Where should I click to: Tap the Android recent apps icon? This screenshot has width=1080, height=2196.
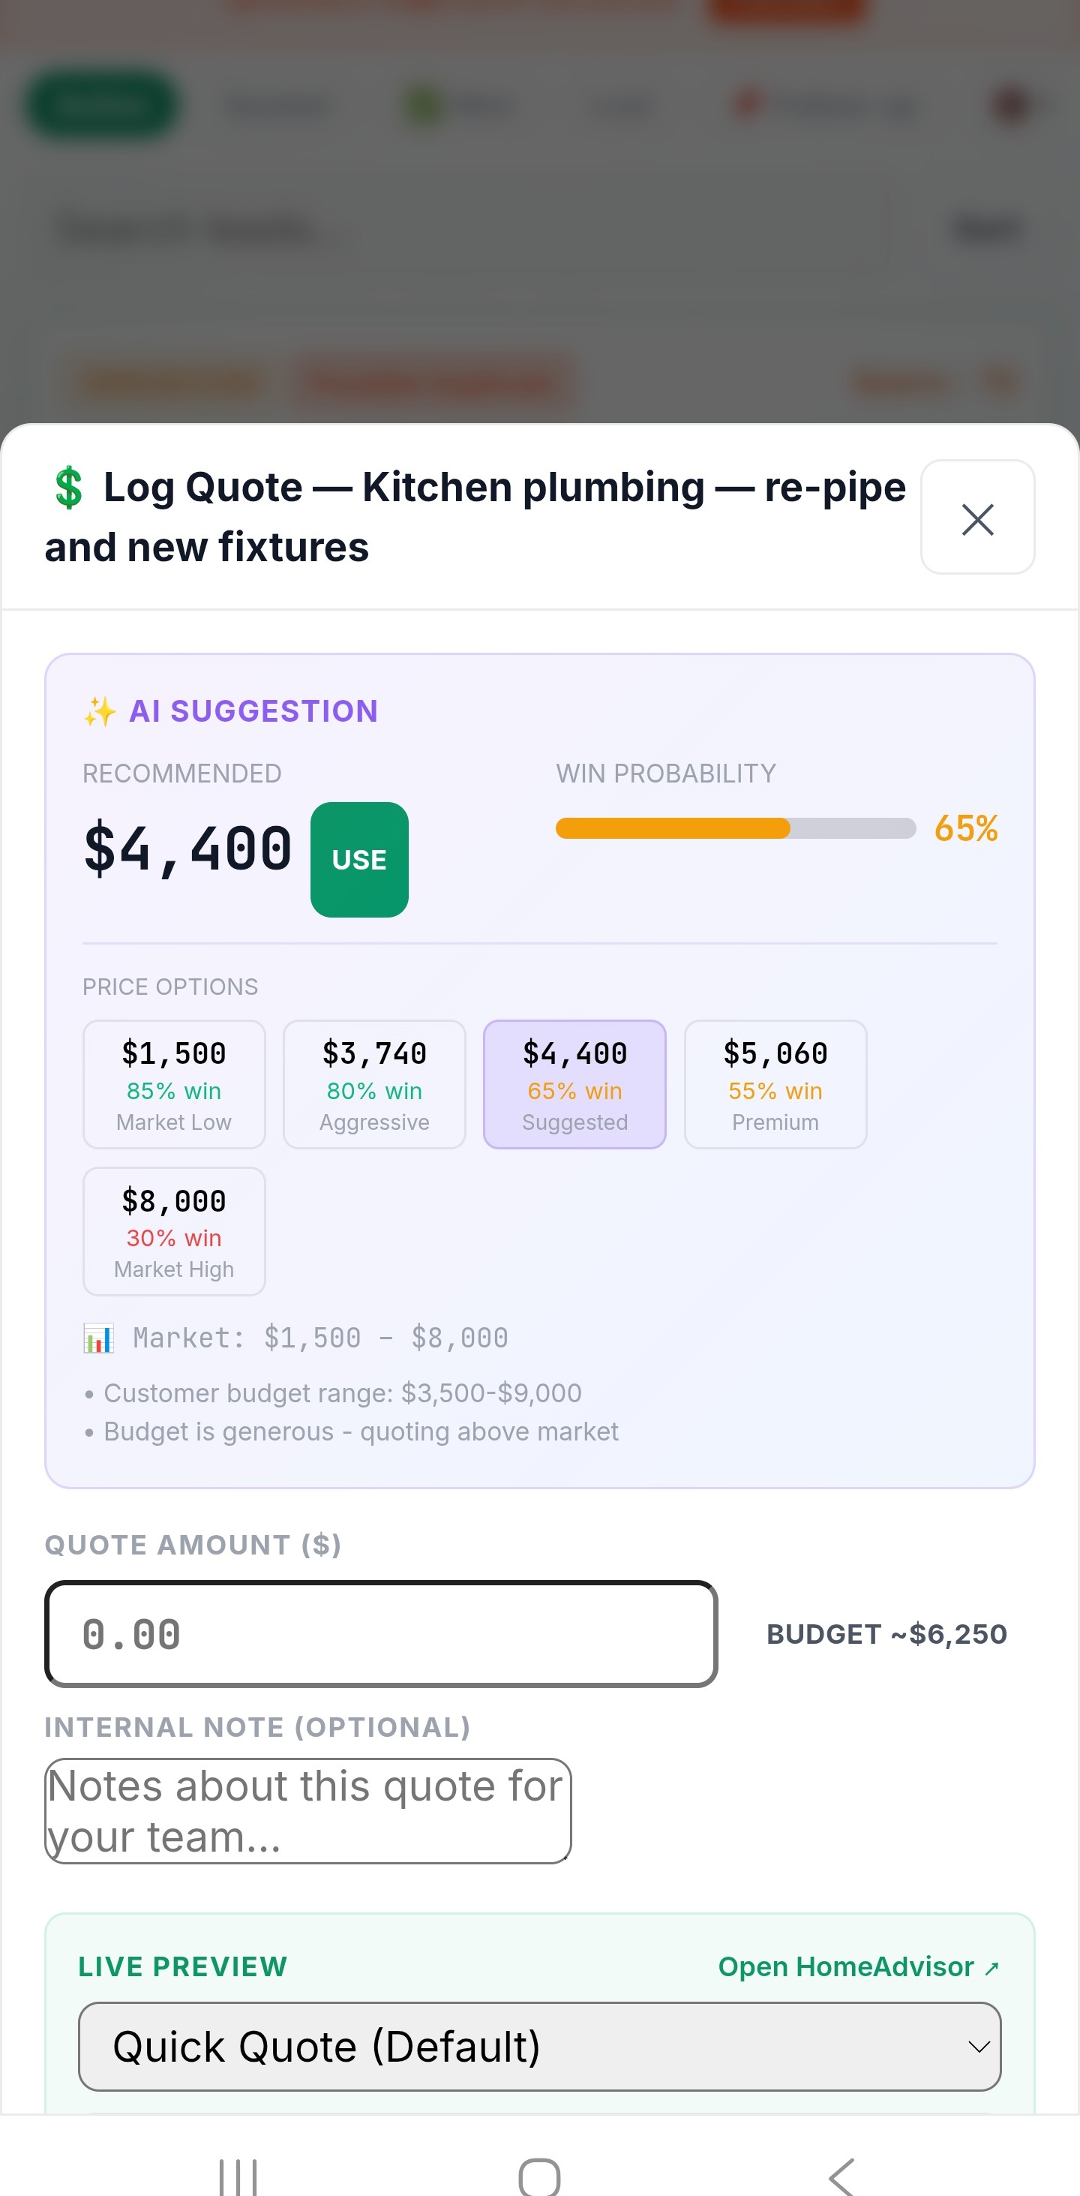pos(238,2175)
